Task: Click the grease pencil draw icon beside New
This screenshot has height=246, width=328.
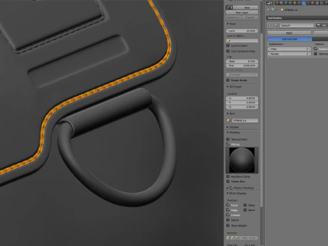Action: click(228, 8)
